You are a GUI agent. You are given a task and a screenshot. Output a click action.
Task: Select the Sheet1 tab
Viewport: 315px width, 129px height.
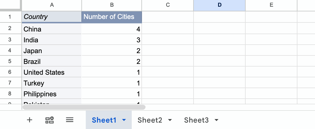pyautogui.click(x=104, y=120)
